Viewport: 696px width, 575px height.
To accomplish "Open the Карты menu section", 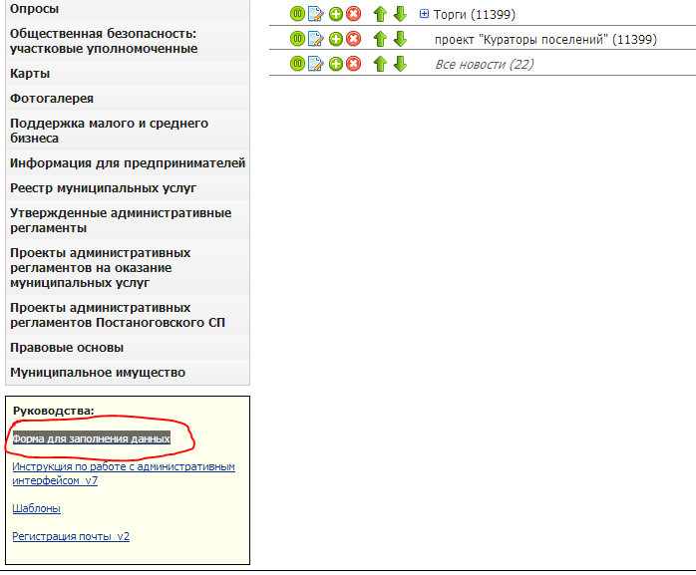I will coord(30,74).
